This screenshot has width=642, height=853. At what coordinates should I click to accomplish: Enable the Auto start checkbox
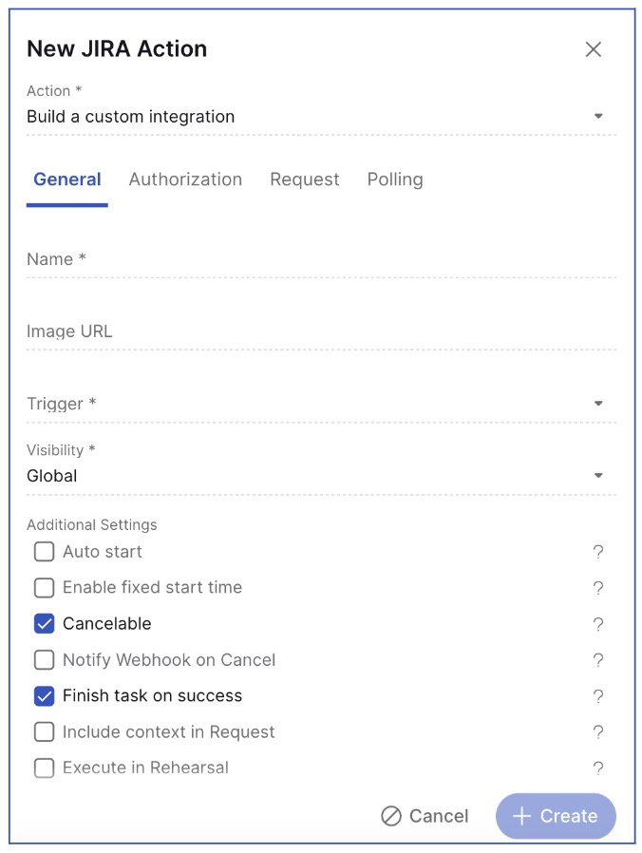45,552
